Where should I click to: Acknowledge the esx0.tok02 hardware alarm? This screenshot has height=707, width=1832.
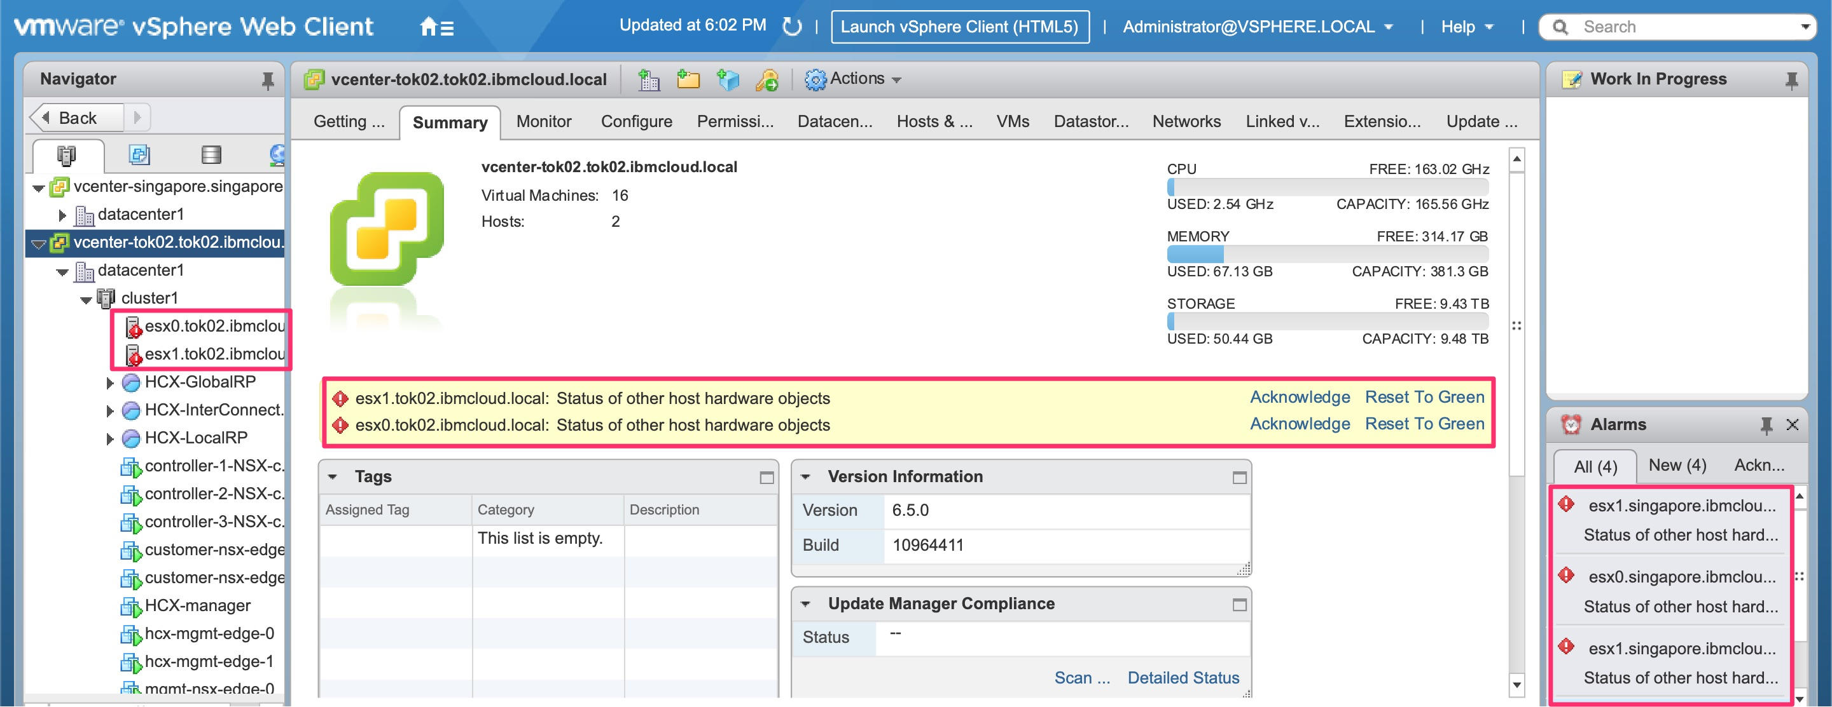point(1300,424)
